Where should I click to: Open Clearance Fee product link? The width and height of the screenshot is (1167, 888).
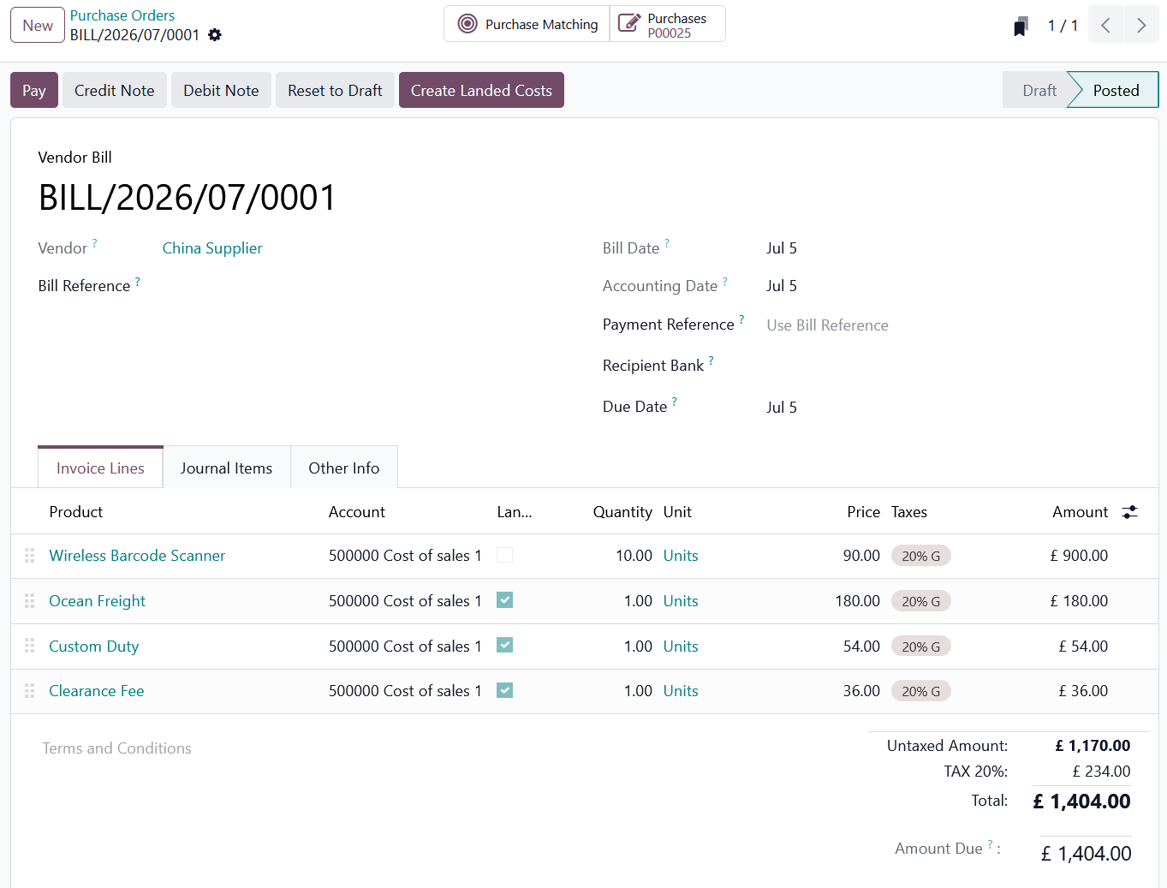click(x=96, y=690)
